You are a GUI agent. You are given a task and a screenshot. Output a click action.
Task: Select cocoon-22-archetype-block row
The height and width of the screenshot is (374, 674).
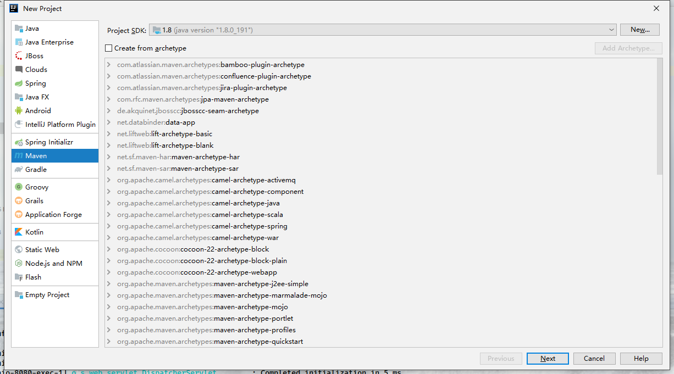coord(380,249)
